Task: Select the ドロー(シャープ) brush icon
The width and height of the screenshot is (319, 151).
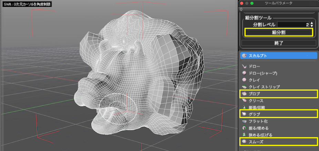Action: pos(244,73)
